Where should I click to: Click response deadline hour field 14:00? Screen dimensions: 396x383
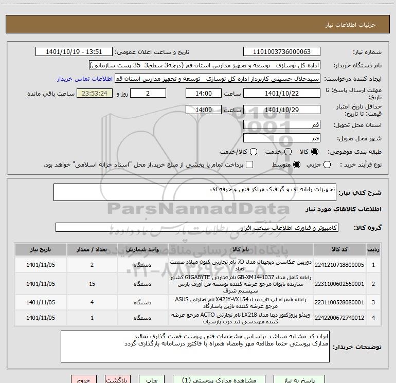[x=204, y=94]
